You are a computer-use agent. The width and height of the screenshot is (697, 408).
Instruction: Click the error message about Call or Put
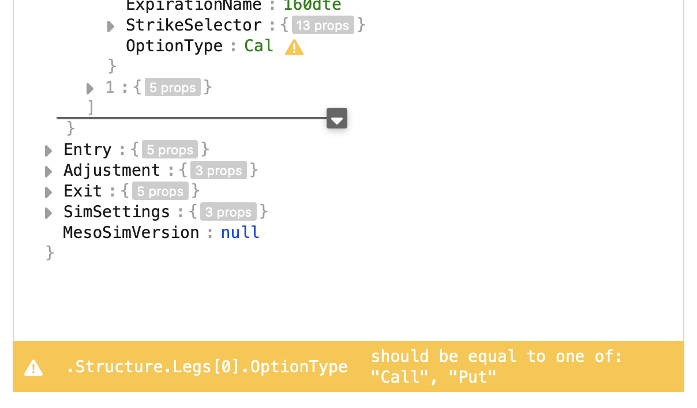(x=496, y=367)
